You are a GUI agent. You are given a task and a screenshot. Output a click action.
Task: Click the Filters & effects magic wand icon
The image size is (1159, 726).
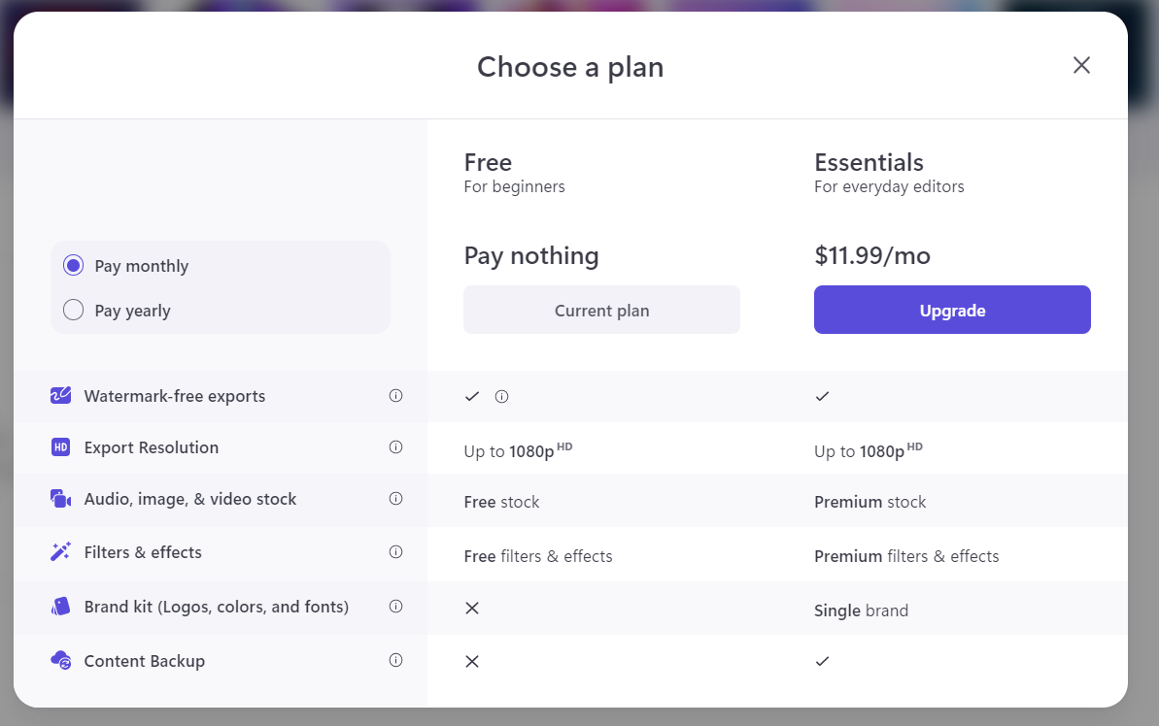click(60, 551)
